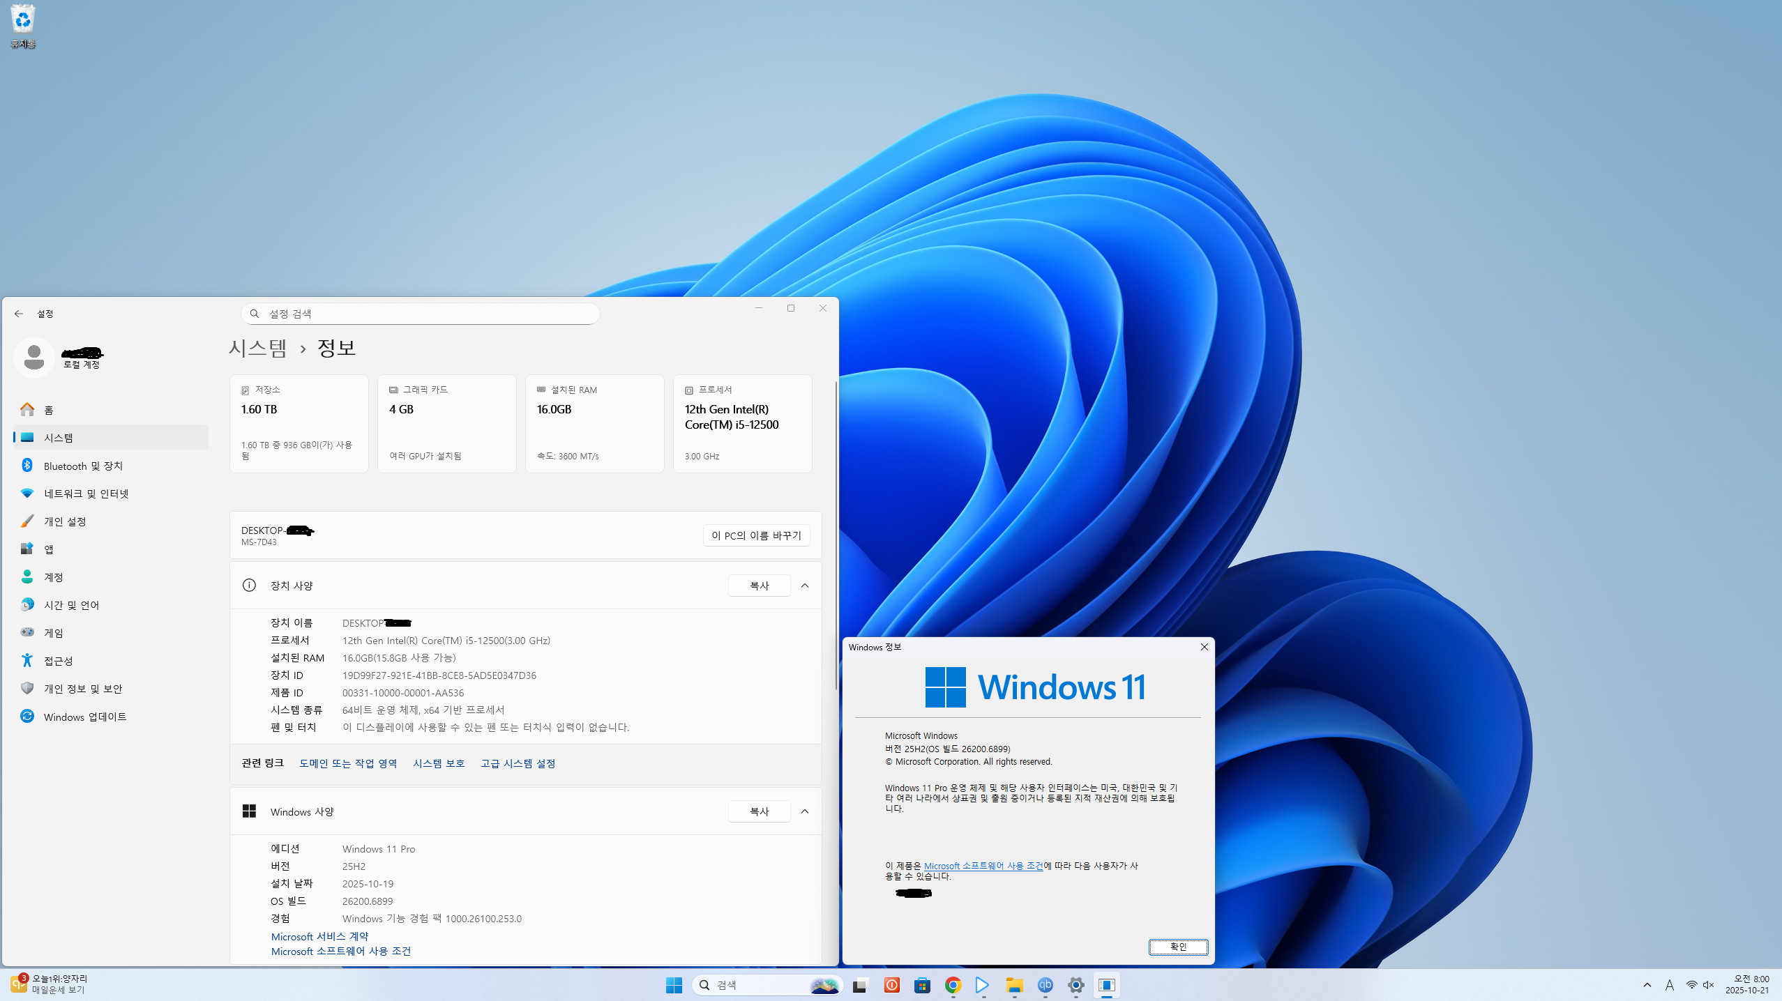The image size is (1782, 1001).
Task: Select 시스템 in the sidebar
Action: pos(58,438)
